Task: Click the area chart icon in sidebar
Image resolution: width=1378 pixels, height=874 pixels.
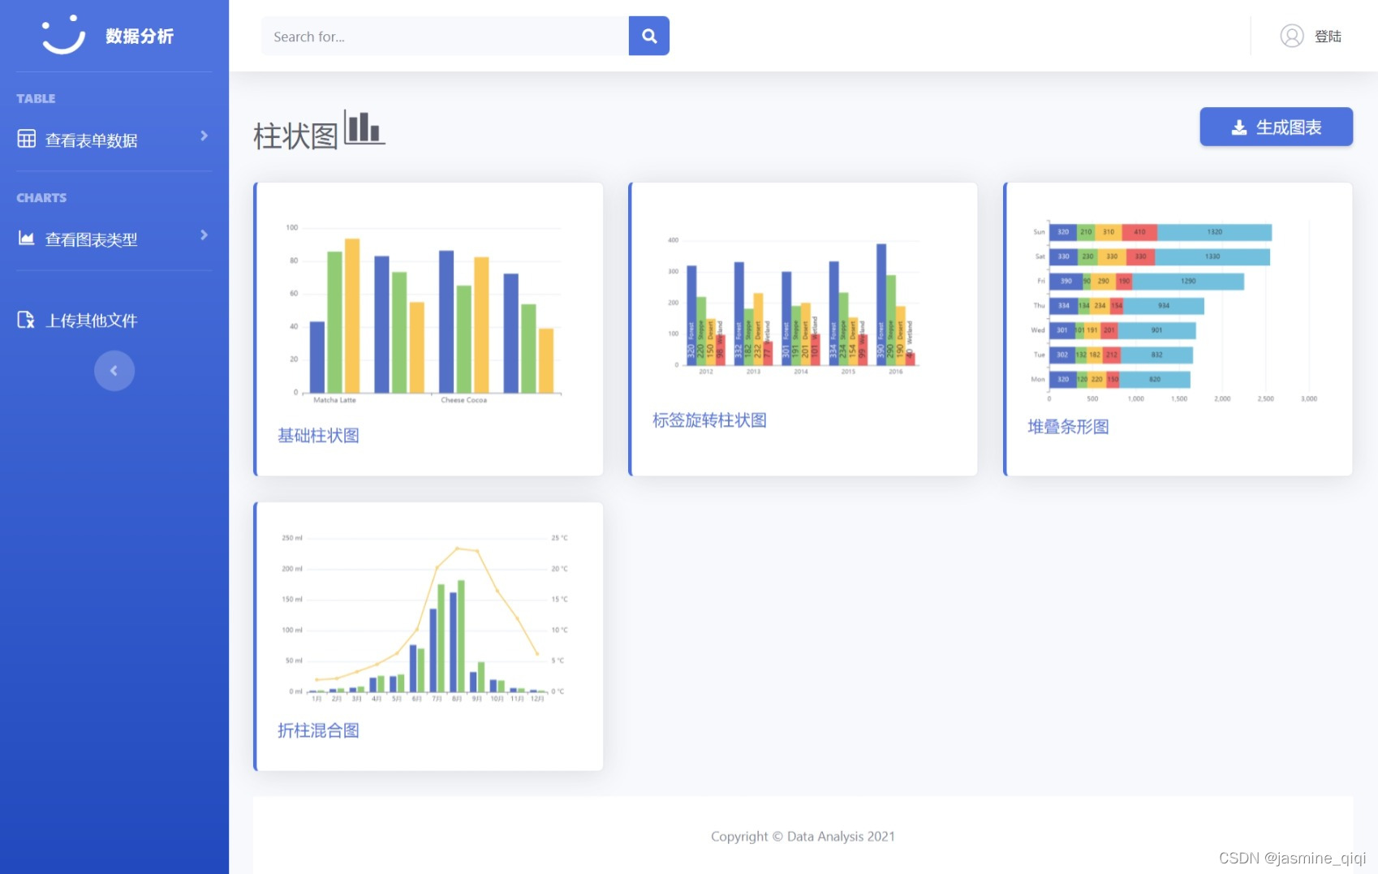Action: click(x=27, y=238)
